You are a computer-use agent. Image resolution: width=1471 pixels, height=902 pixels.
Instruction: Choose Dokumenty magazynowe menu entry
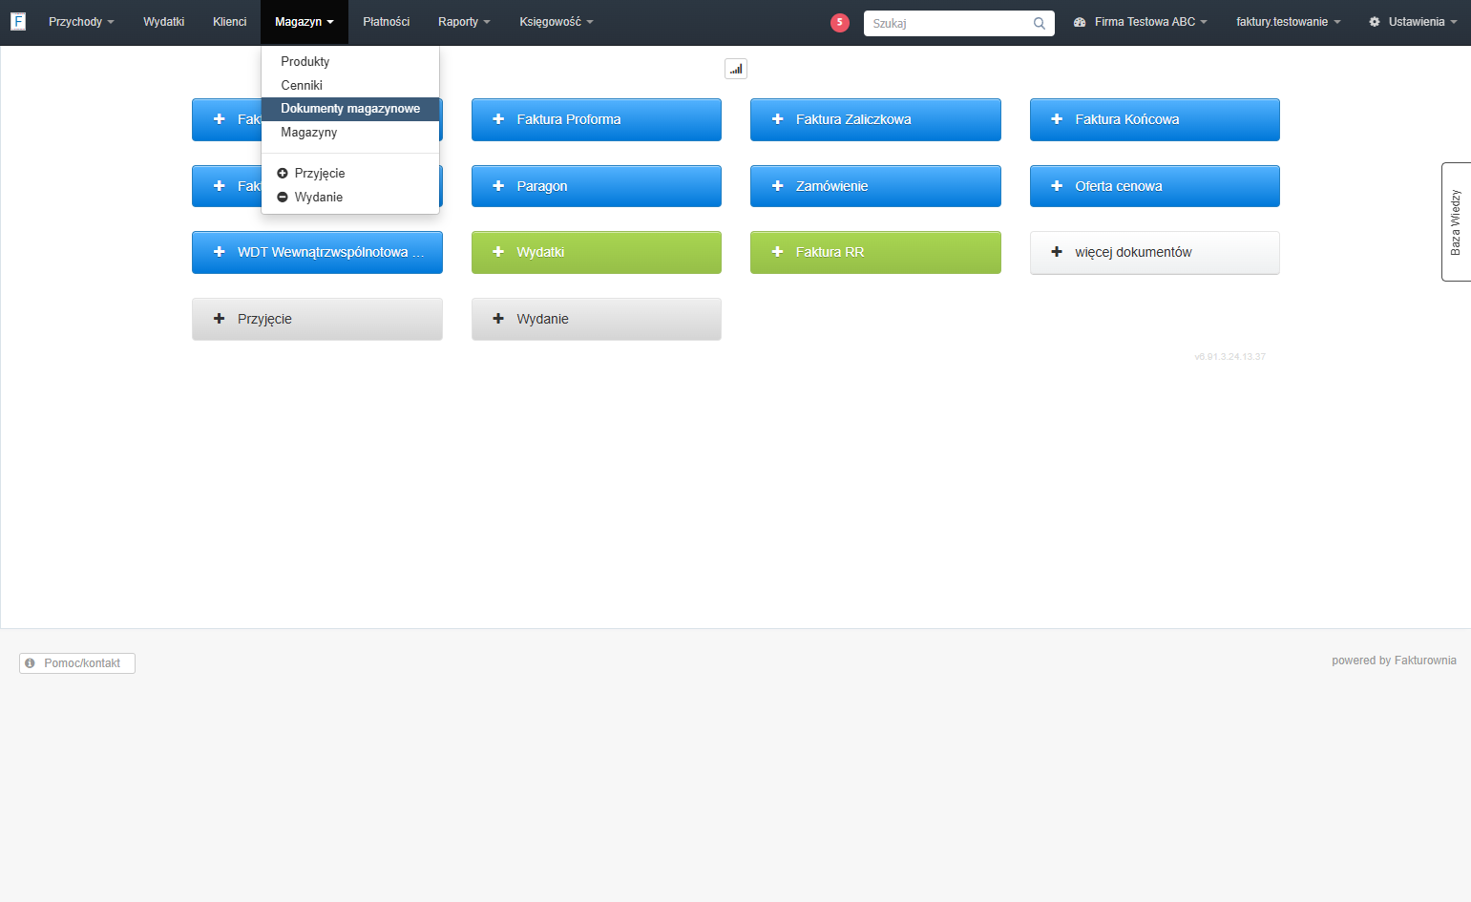(x=350, y=109)
